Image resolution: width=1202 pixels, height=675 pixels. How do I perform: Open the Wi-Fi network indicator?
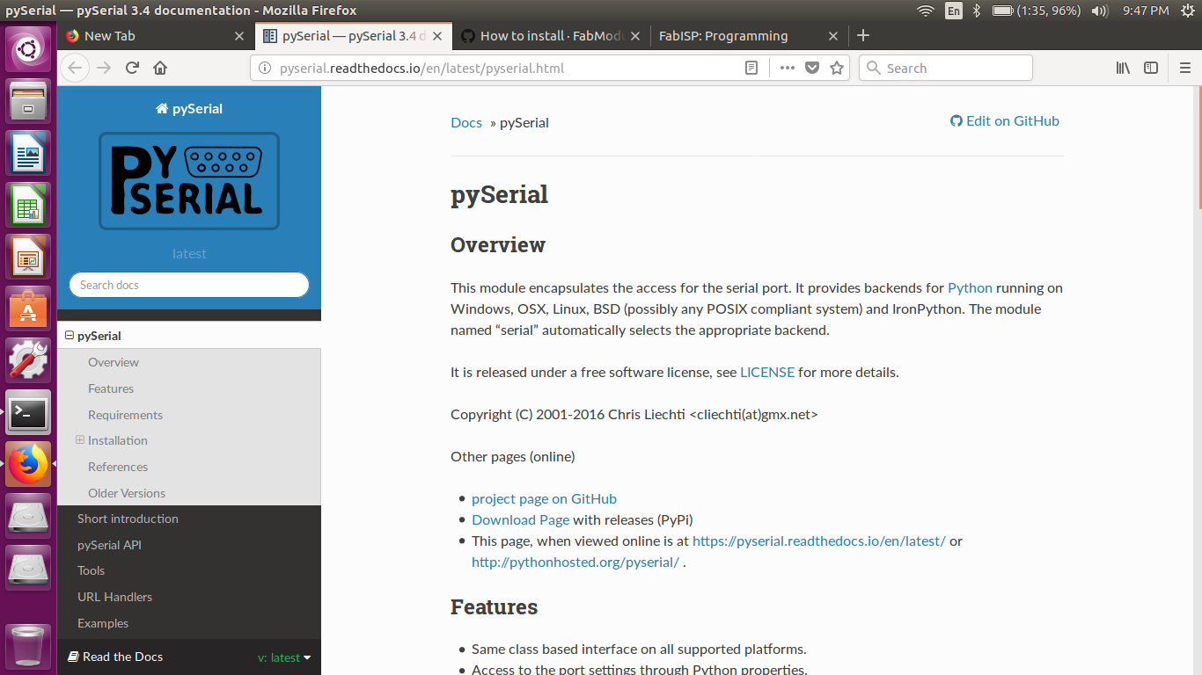click(925, 11)
